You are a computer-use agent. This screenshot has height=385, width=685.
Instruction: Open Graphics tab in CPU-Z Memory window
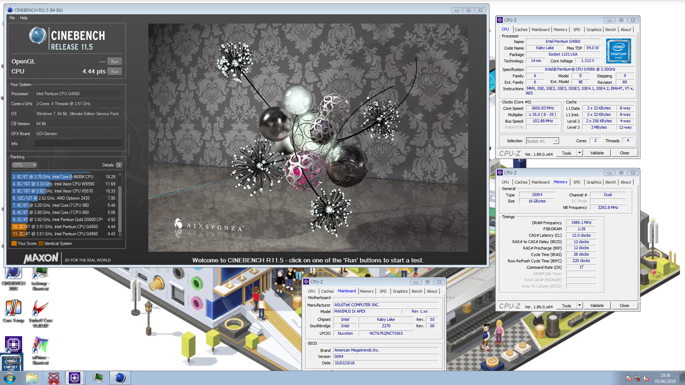click(594, 182)
